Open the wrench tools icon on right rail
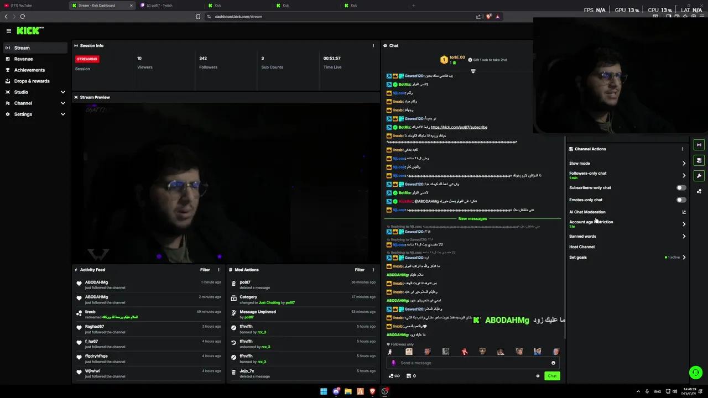 (x=699, y=176)
